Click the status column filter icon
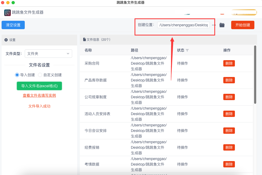The height and width of the screenshot is (175, 262). coord(187,50)
